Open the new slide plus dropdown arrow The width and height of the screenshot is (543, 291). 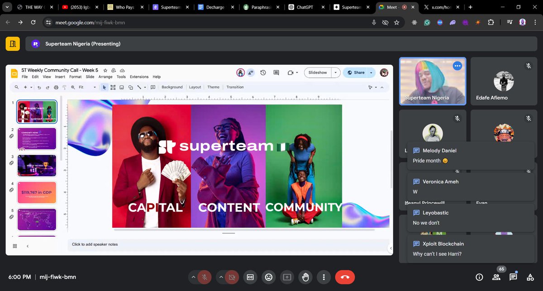[31, 87]
